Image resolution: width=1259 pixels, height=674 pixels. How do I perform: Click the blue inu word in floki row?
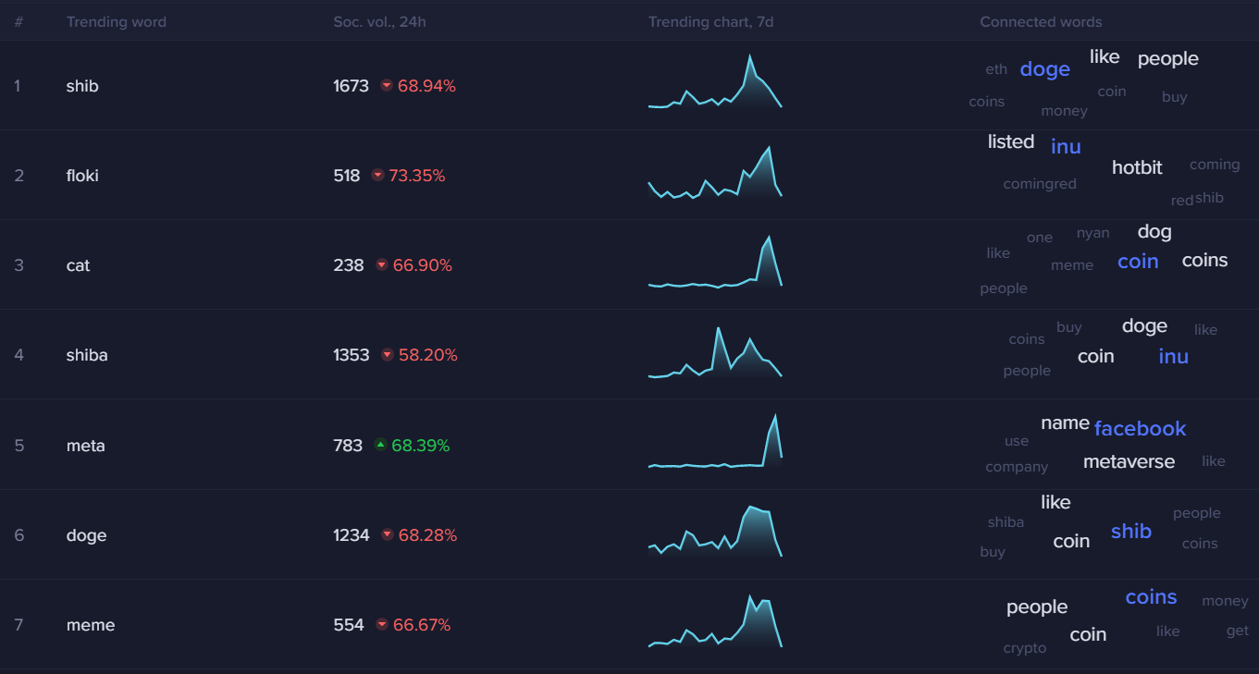[1066, 146]
